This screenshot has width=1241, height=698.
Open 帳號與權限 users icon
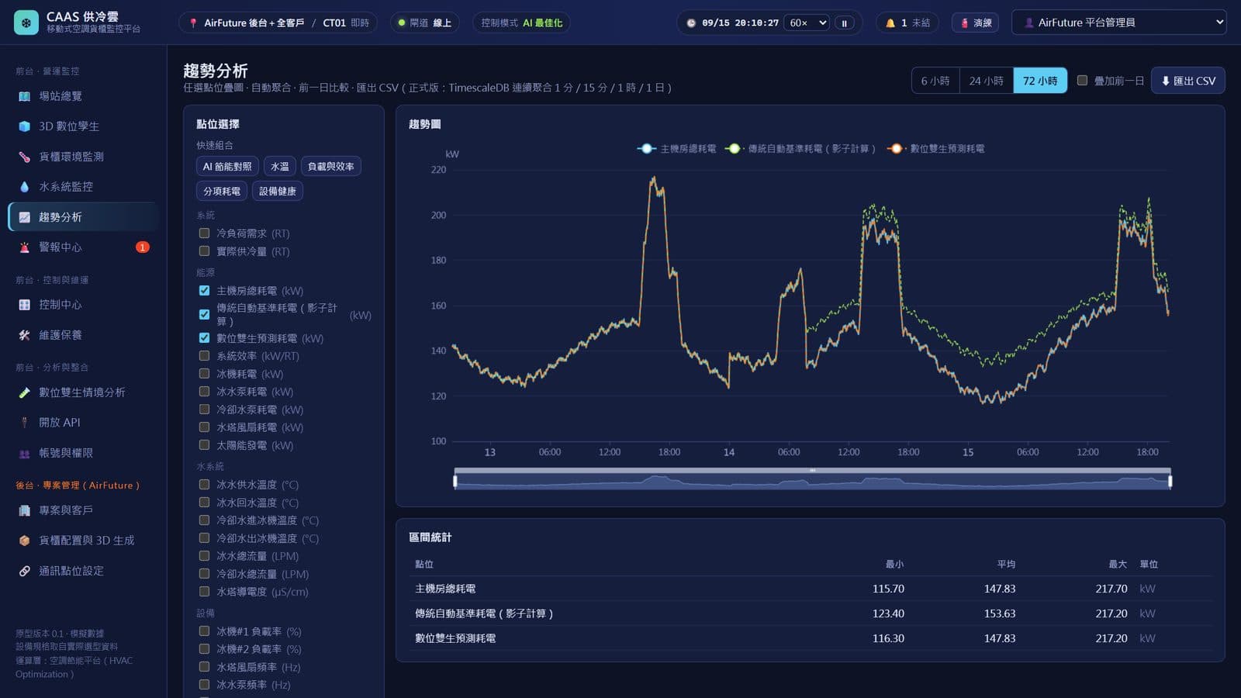pos(24,453)
